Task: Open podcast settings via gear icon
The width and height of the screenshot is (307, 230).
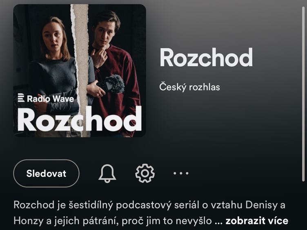Action: point(145,174)
